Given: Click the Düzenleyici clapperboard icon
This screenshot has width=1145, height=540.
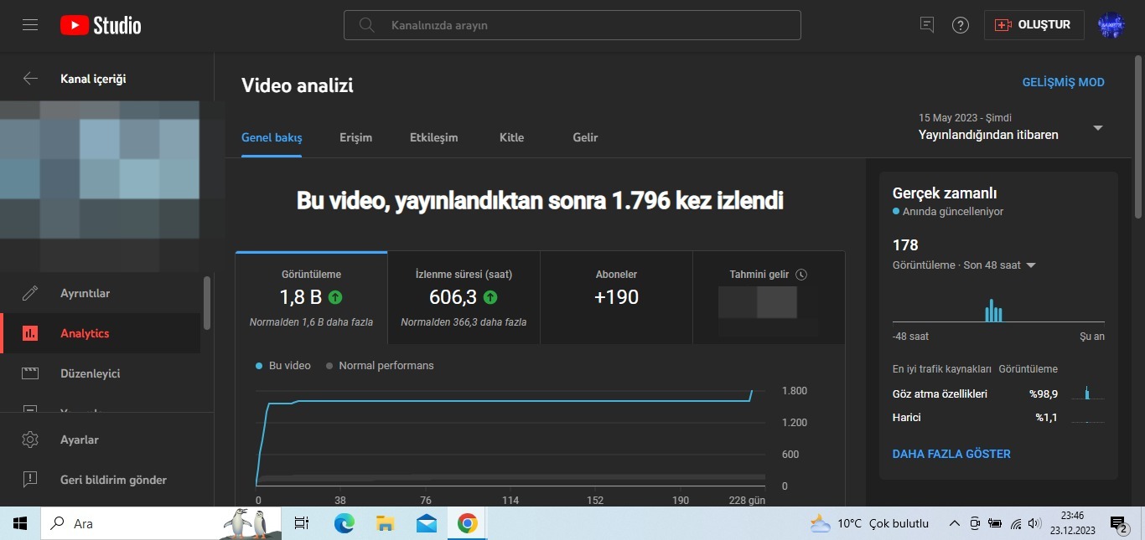Looking at the screenshot, I should click(x=30, y=373).
